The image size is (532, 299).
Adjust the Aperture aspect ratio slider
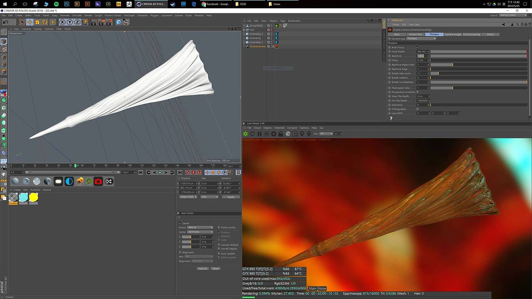pyautogui.click(x=479, y=65)
